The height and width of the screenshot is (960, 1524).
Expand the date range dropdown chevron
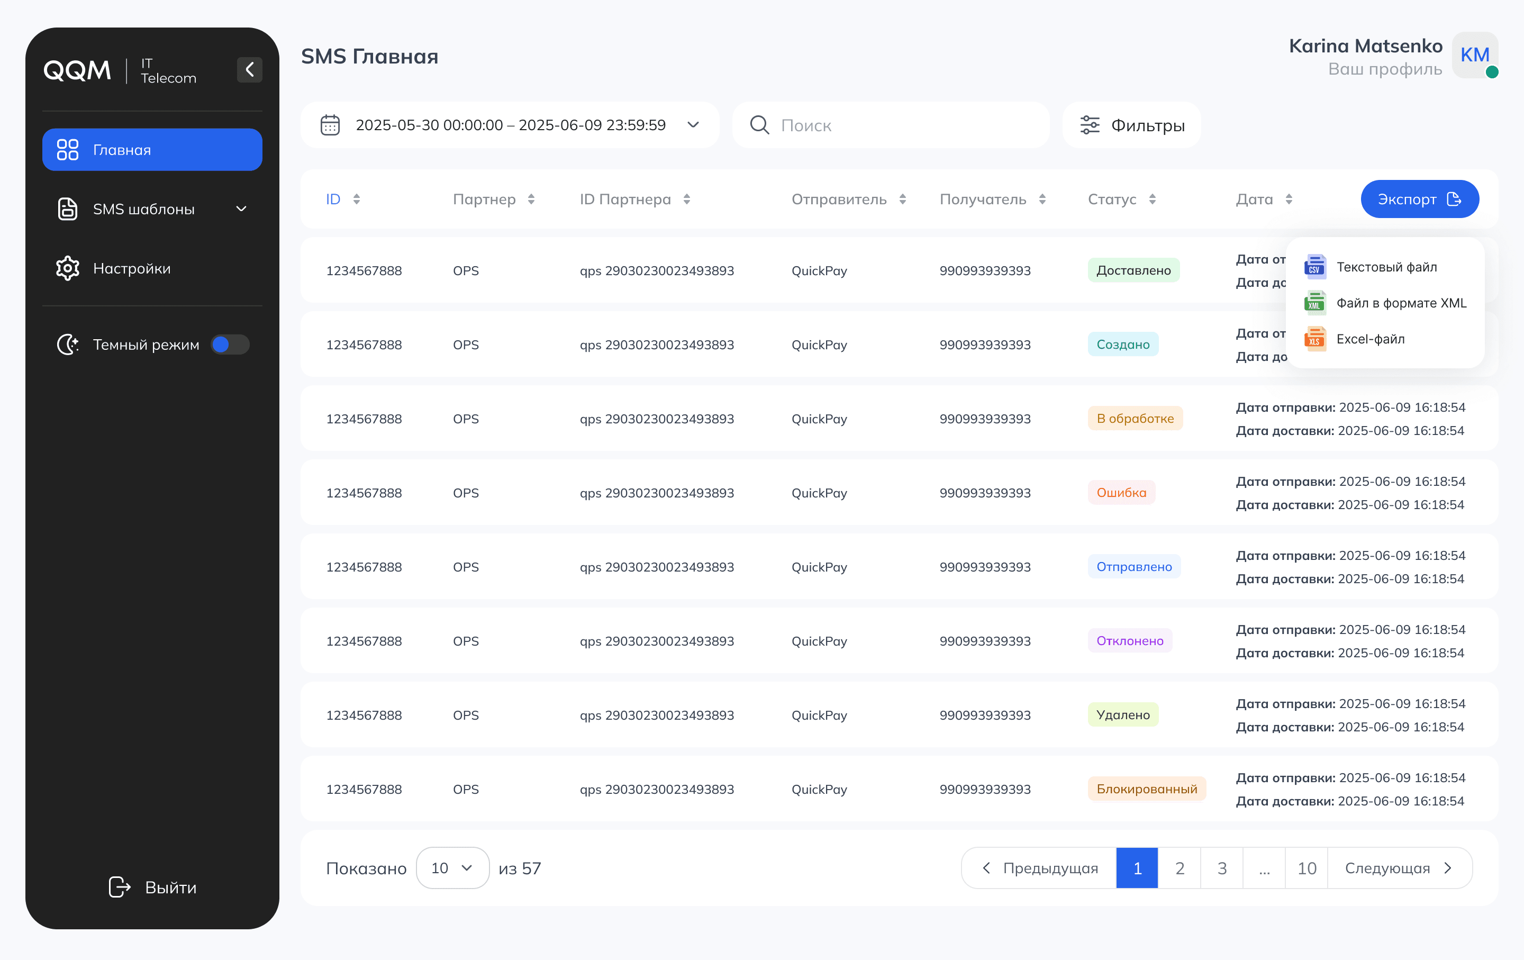point(693,125)
